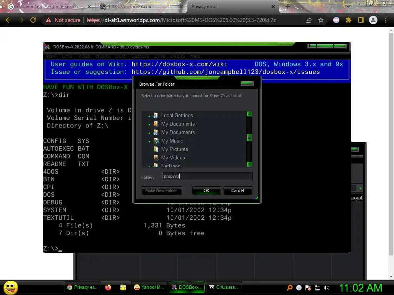Close the dos emulator Google Search tab
Image resolution: width=394 pixels, height=295 pixels.
click(x=89, y=7)
